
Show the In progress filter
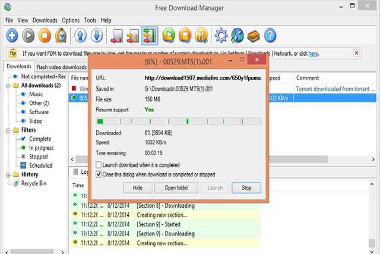[x=41, y=148]
